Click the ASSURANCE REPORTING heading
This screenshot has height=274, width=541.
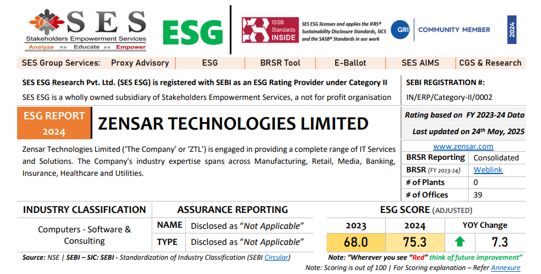[x=233, y=209]
